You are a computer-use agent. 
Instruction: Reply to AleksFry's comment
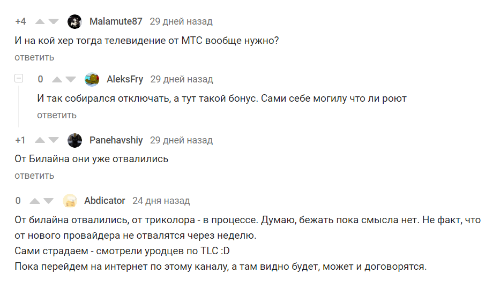point(57,115)
